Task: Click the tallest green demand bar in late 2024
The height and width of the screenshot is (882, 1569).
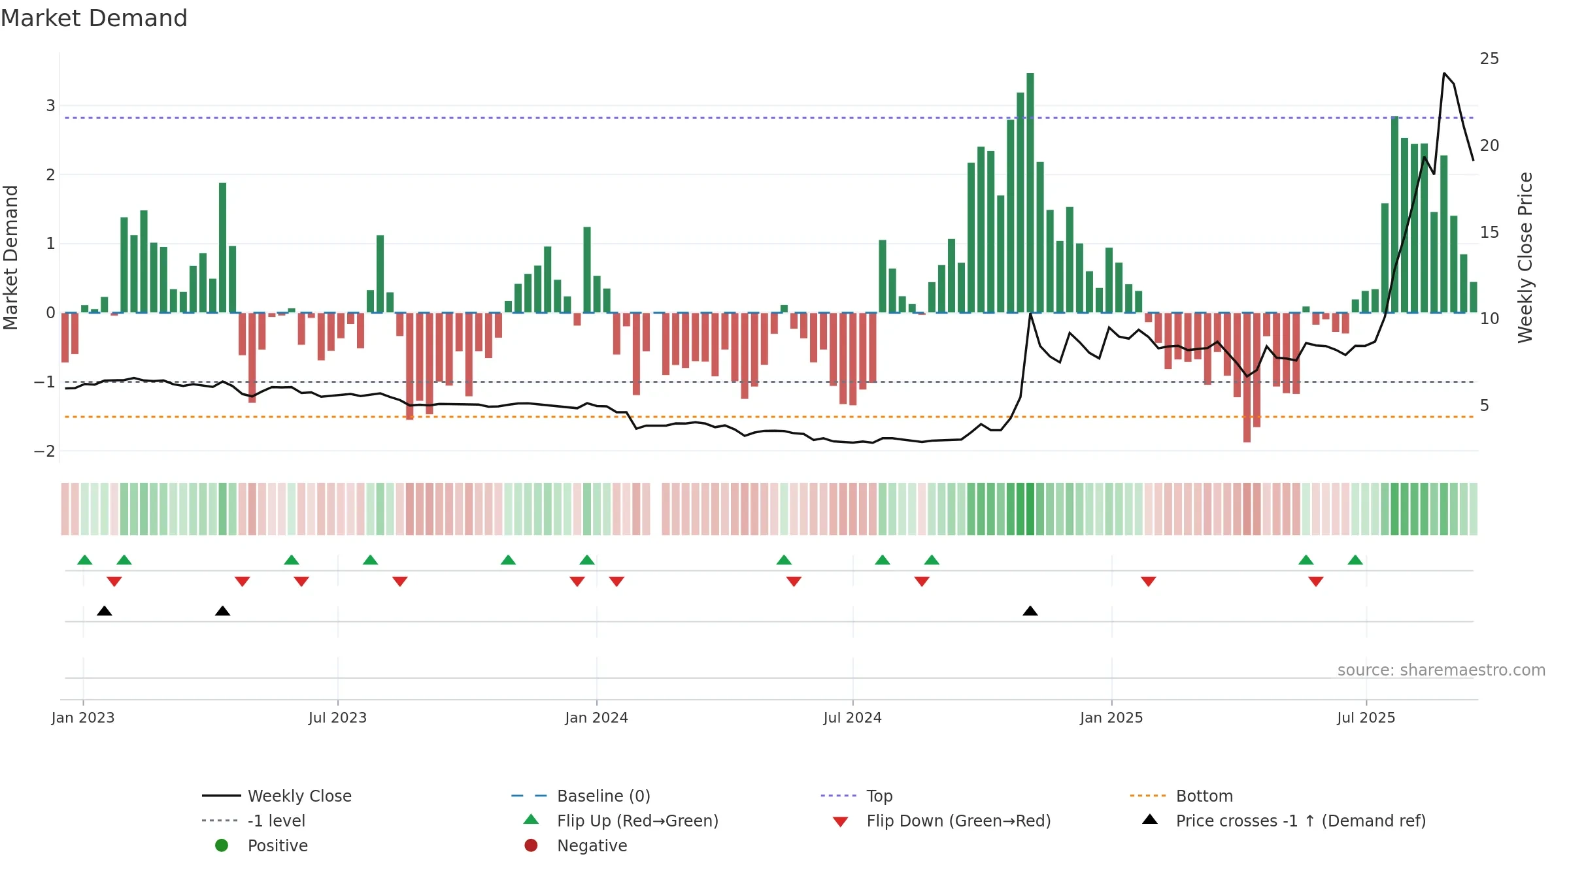Action: tap(1030, 193)
